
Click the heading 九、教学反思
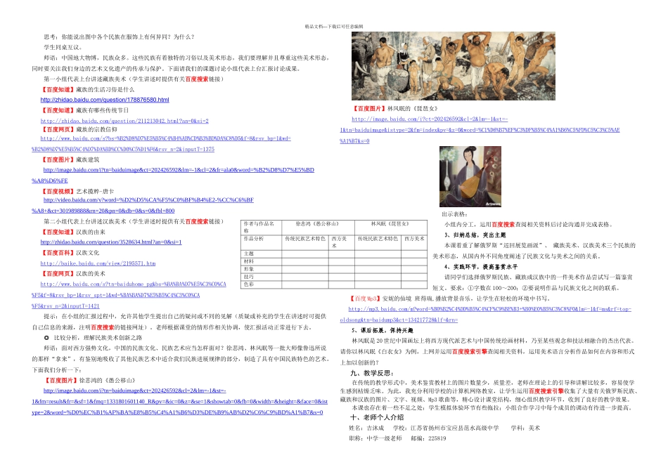click(371, 373)
